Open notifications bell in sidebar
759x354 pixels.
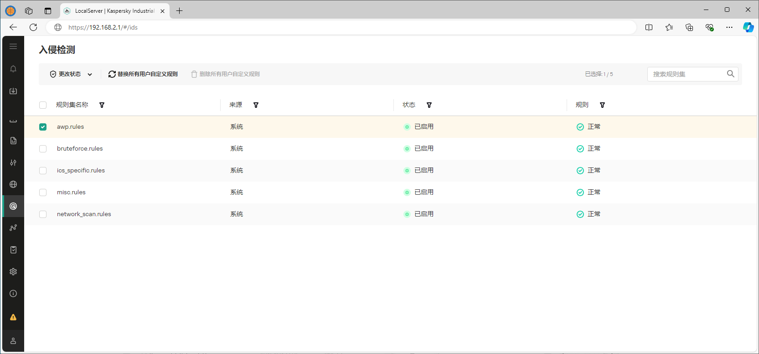click(13, 69)
